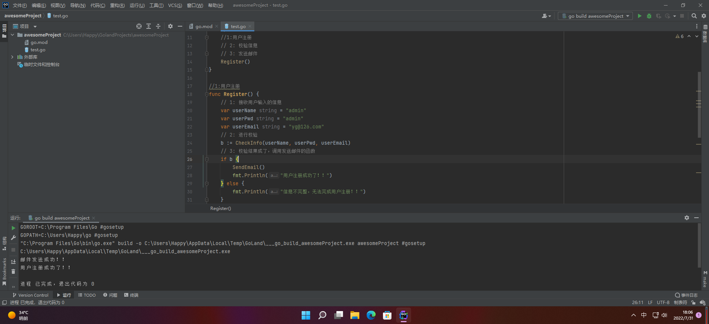The image size is (709, 324).
Task: Collapse the awesomeProject tree node
Action: pyautogui.click(x=13, y=35)
